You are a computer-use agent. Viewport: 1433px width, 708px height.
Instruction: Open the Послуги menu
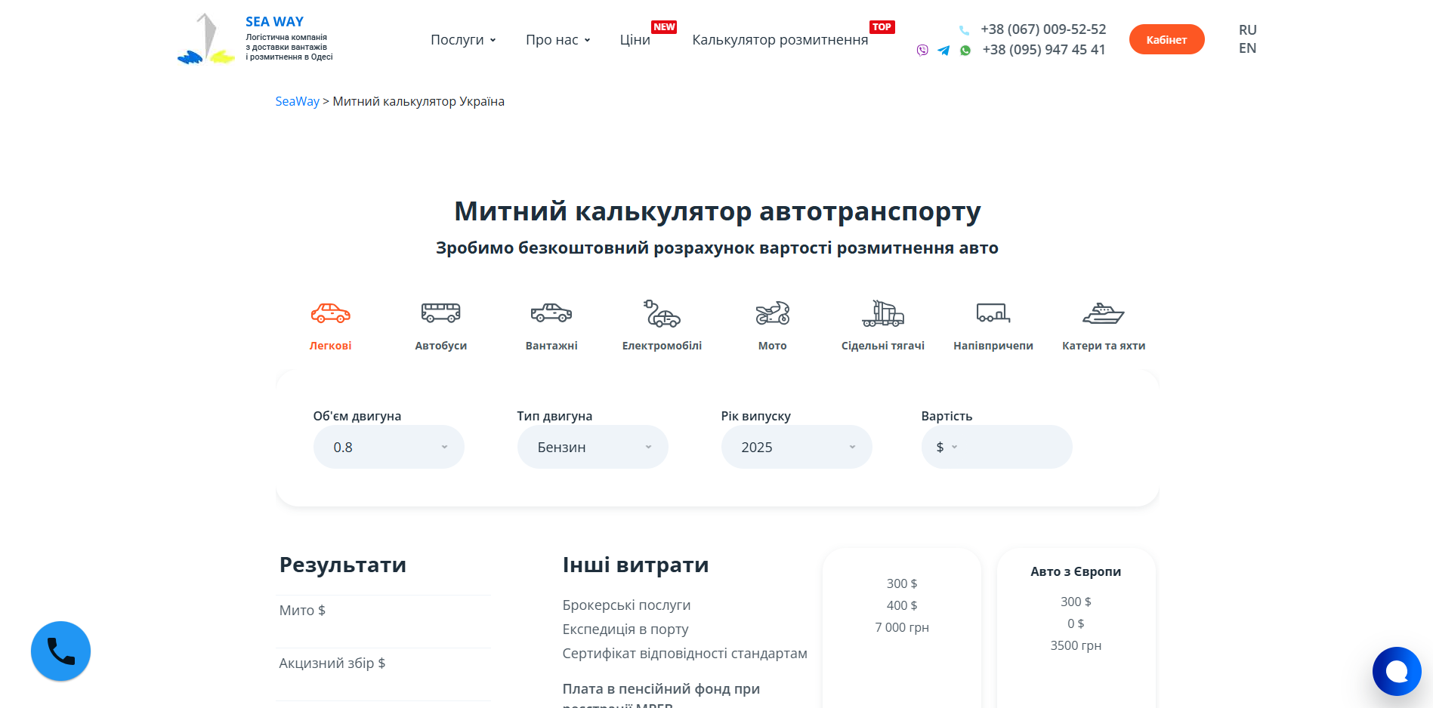point(463,40)
